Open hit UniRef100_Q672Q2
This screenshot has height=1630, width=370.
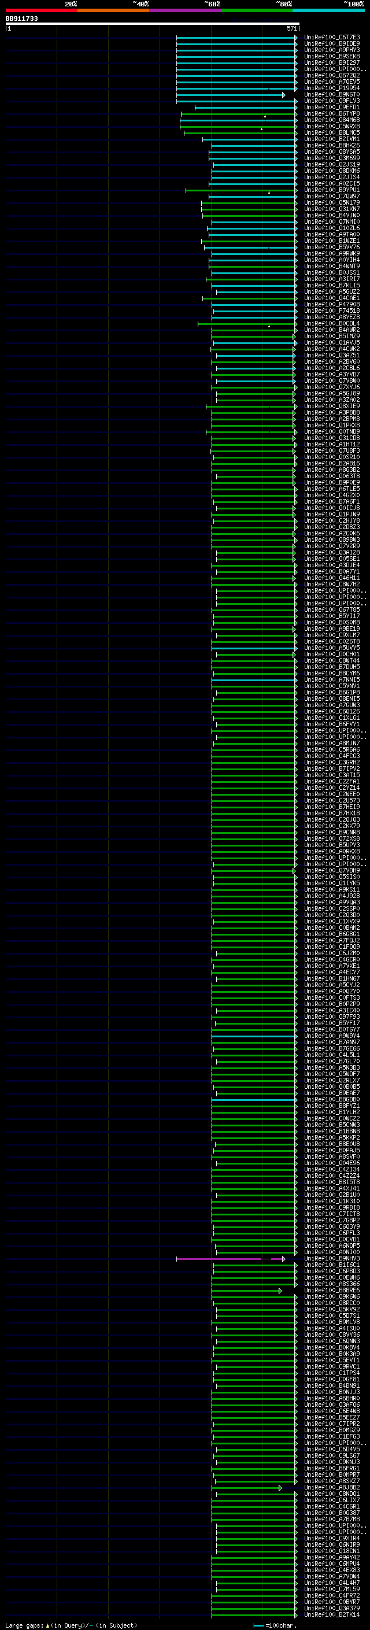coord(332,75)
